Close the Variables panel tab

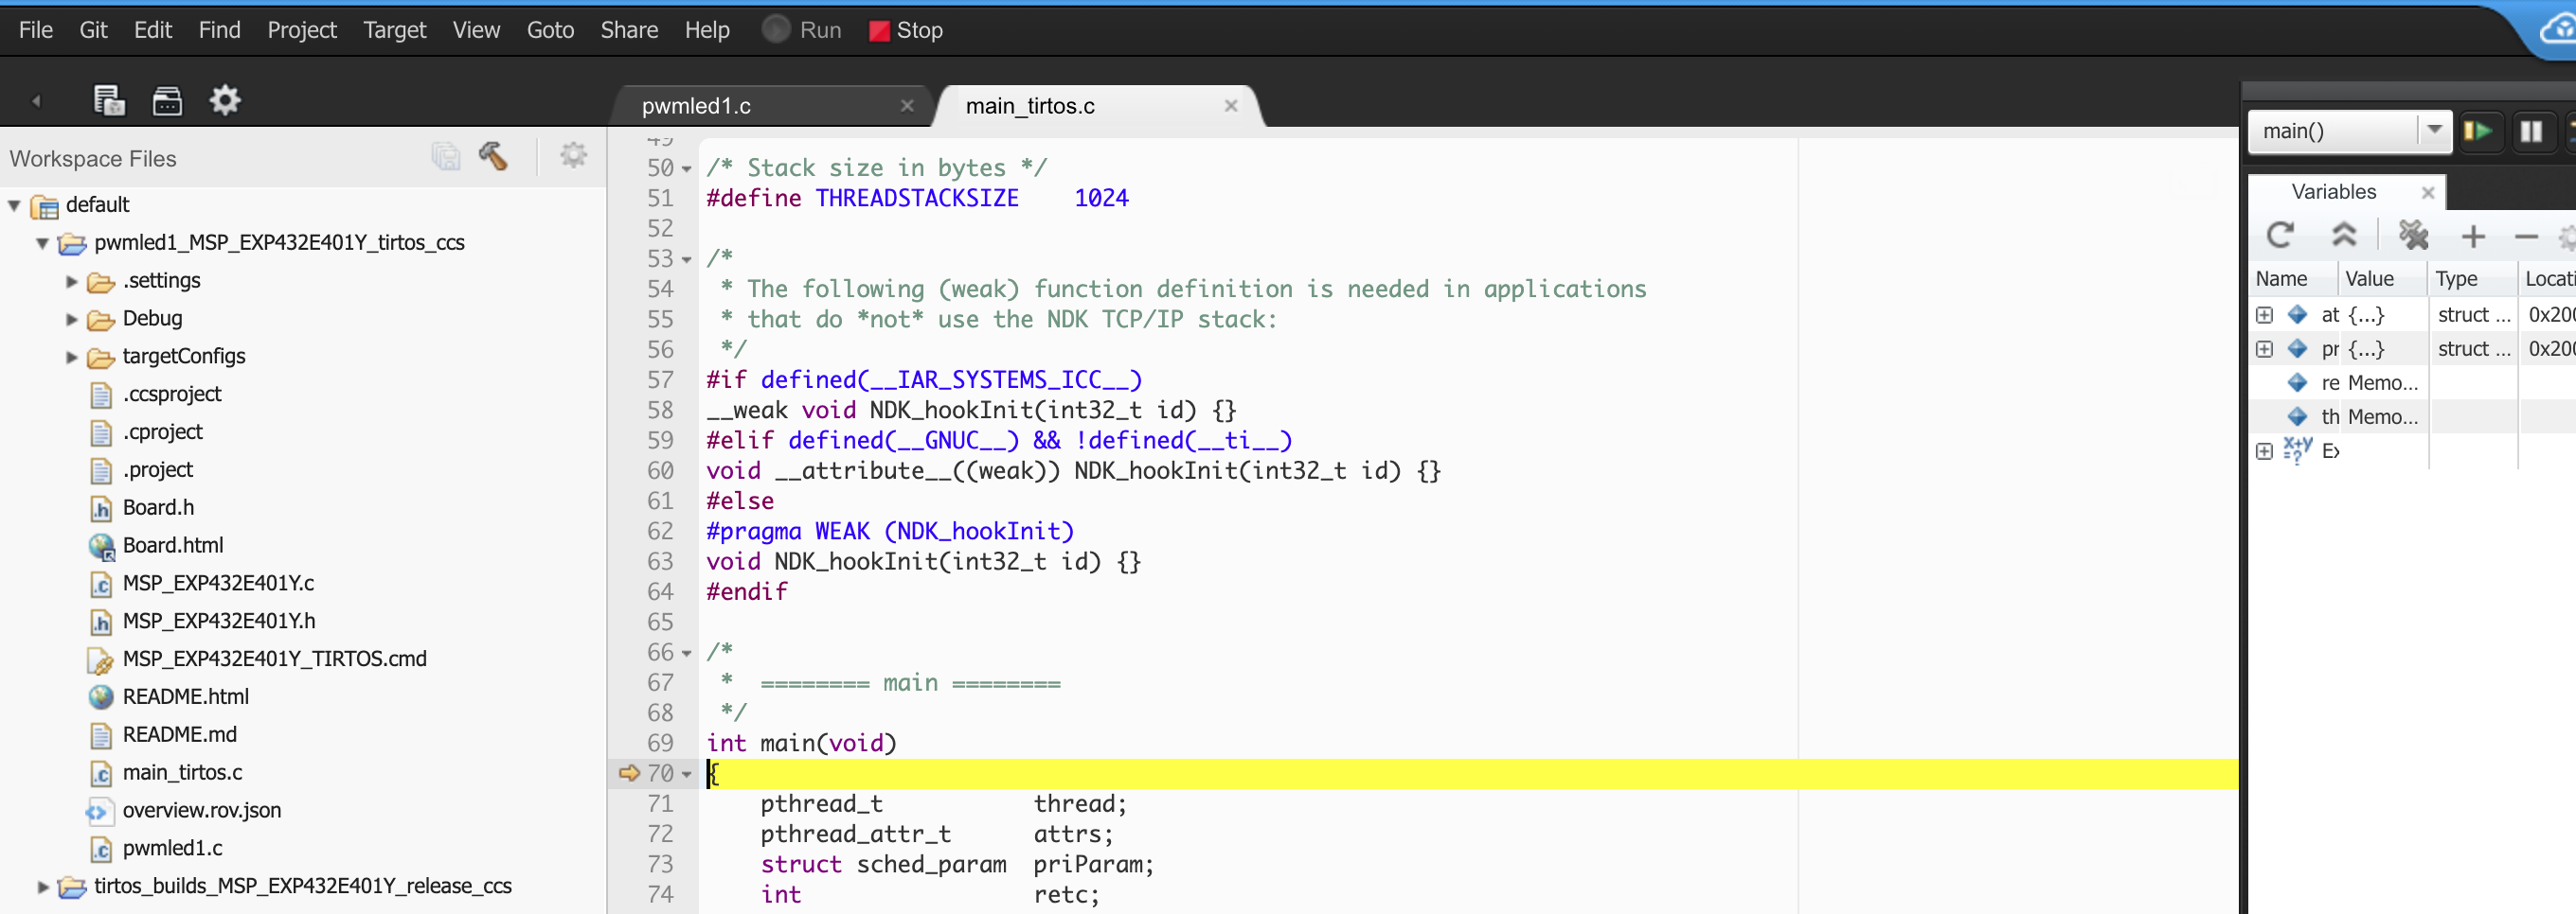tap(2427, 193)
